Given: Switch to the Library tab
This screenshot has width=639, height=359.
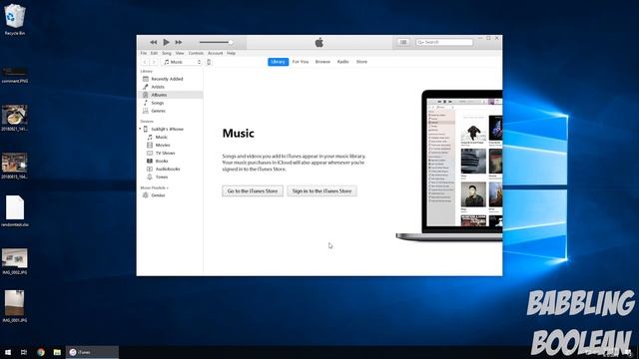Looking at the screenshot, I should (278, 62).
